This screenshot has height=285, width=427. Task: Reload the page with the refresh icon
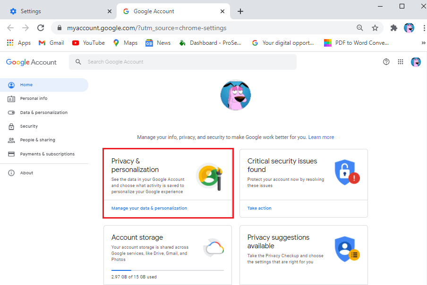click(41, 28)
